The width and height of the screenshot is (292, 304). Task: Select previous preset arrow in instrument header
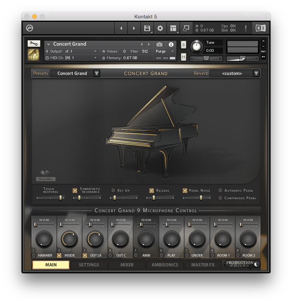[142, 45]
